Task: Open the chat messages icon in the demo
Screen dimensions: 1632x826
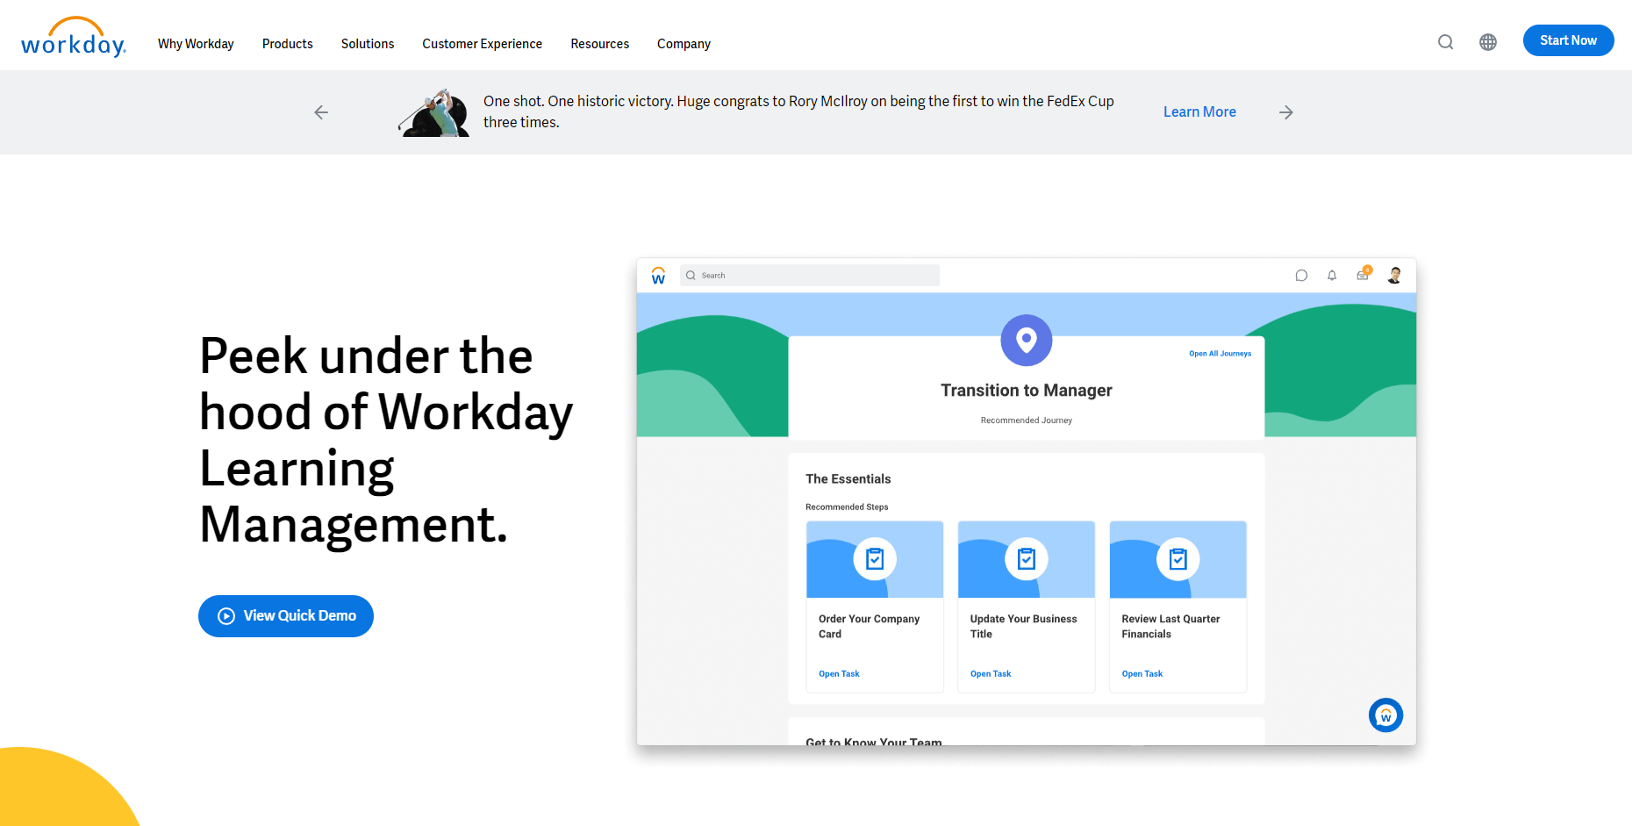Action: pos(1301,275)
